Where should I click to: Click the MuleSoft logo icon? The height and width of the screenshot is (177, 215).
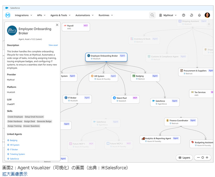8,15
